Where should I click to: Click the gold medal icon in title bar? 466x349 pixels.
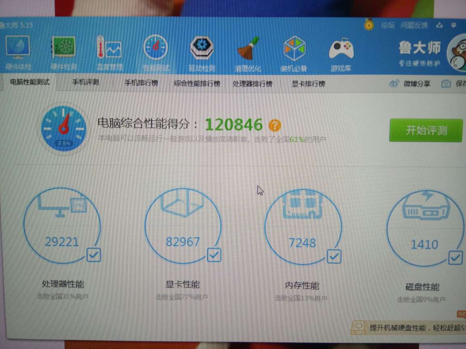coord(369,24)
